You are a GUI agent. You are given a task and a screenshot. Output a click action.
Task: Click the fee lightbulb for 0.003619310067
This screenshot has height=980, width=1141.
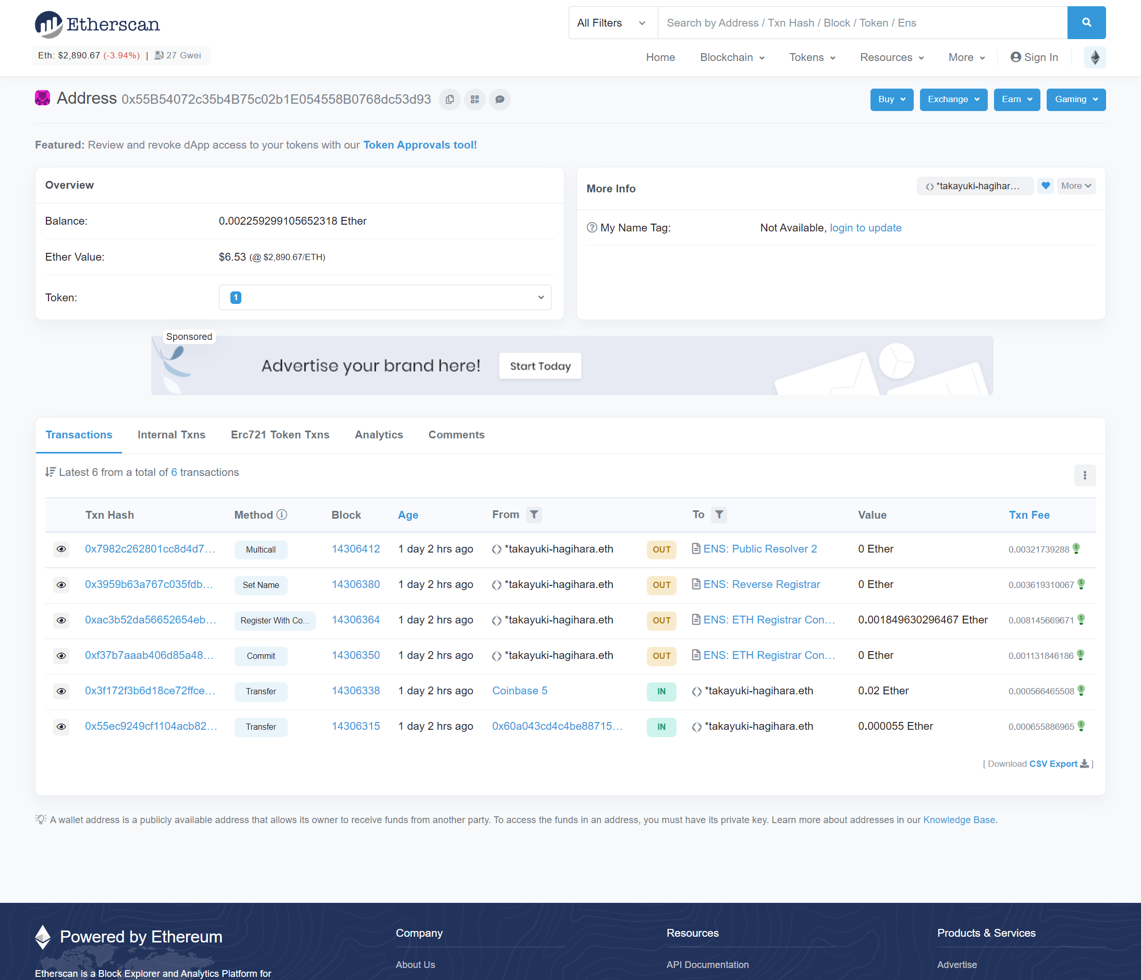[1081, 584]
